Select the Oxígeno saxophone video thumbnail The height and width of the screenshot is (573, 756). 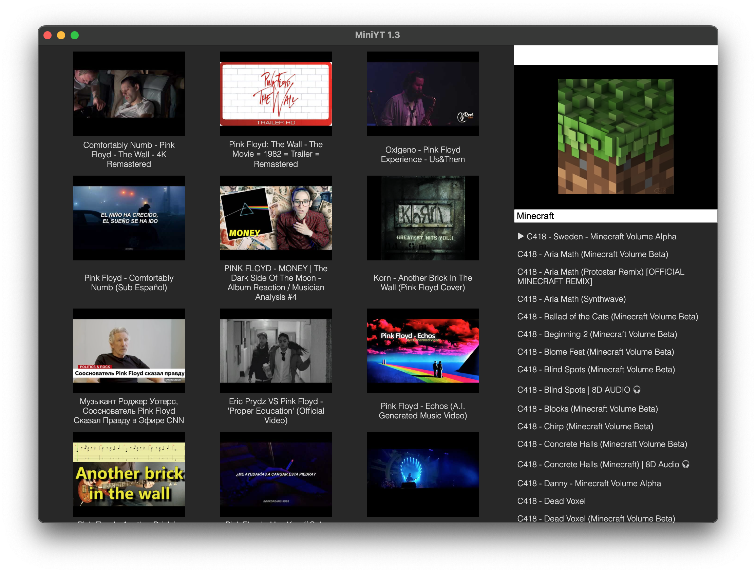coord(423,94)
